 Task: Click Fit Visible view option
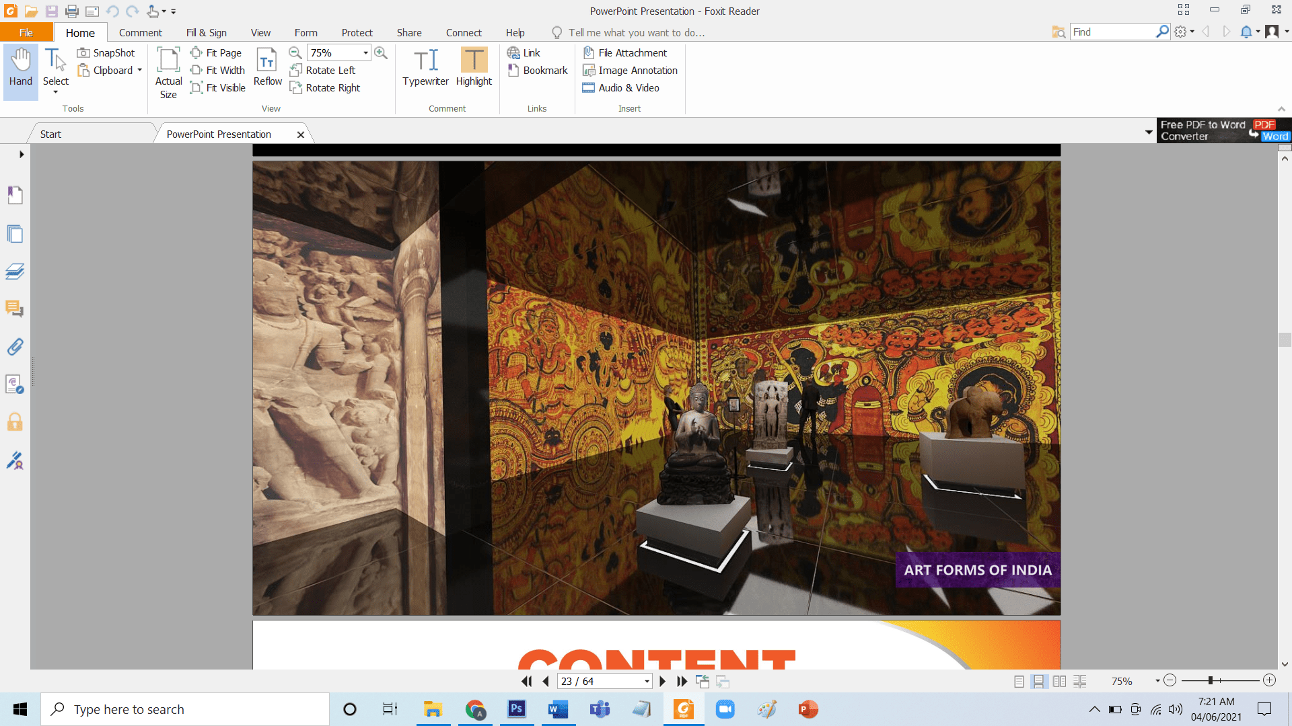tap(218, 87)
